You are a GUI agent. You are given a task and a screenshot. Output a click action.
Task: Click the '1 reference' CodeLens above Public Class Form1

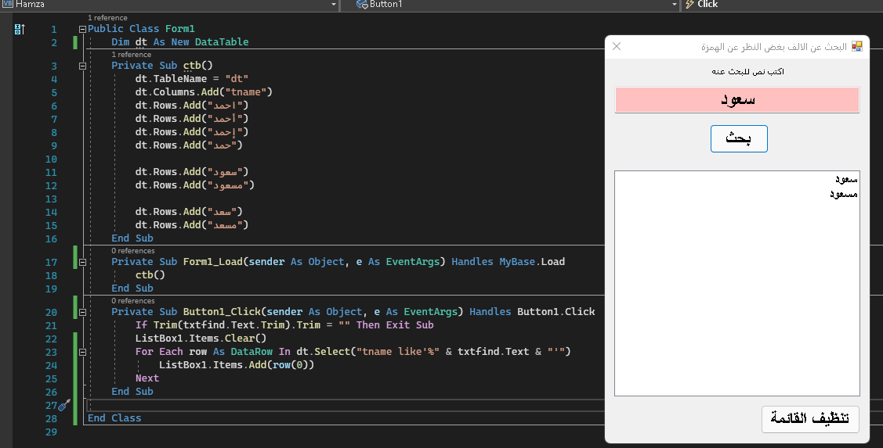pos(107,18)
